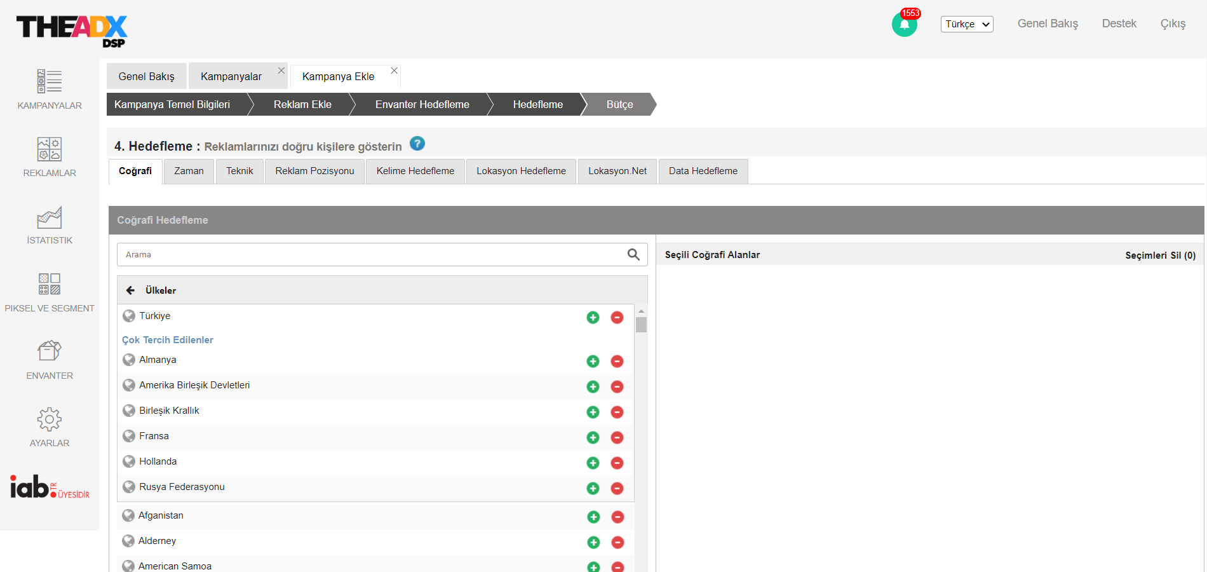Screen dimensions: 1207x572
Task: Switch to the Zaman targeting tab
Action: [189, 171]
